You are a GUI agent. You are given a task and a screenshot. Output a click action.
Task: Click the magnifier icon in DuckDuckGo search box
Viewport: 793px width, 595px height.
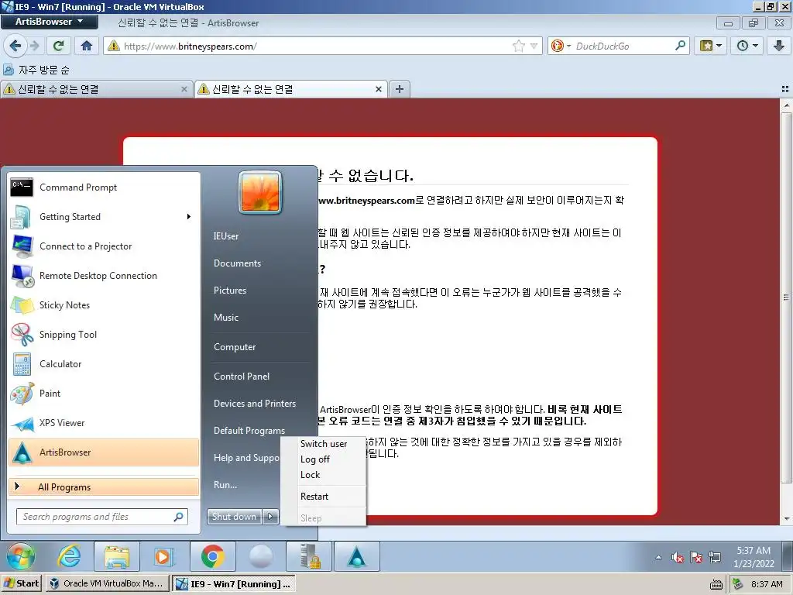681,46
